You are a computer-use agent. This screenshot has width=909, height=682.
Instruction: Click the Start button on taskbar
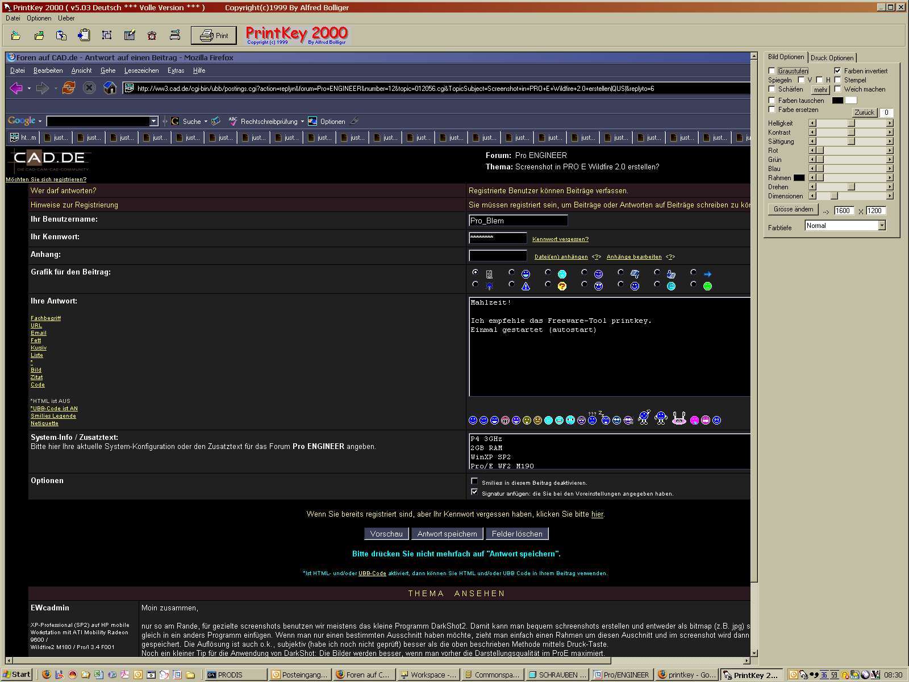pyautogui.click(x=17, y=675)
